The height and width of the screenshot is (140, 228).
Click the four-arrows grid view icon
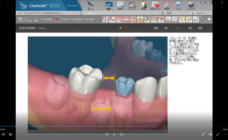[21, 19]
